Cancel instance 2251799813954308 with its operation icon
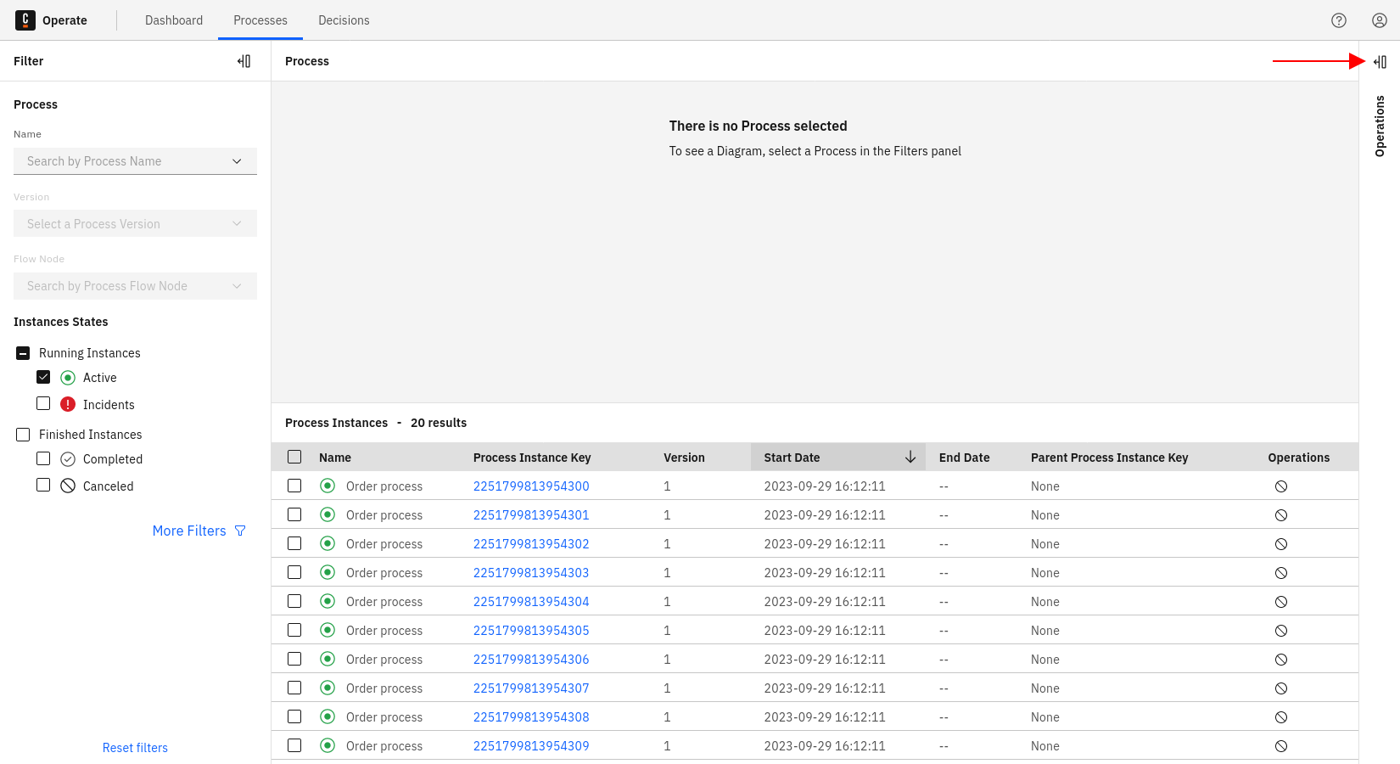The width and height of the screenshot is (1400, 764). click(1281, 717)
